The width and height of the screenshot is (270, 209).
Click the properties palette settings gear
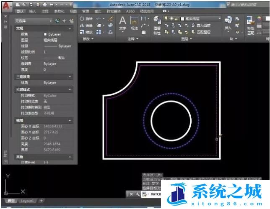(5, 27)
